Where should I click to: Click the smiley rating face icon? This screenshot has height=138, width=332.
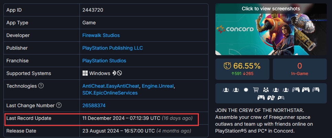227,66
